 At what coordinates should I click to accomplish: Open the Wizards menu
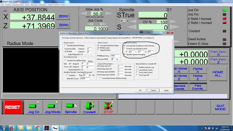coord(34,5)
